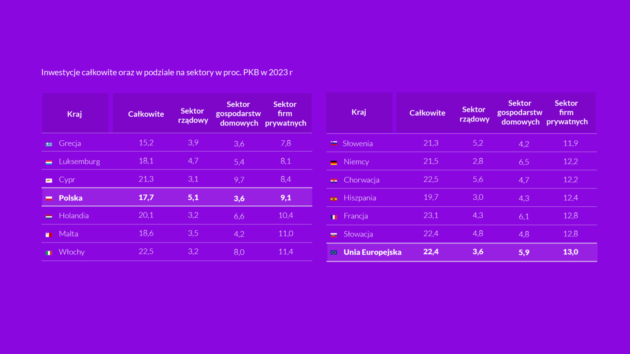Viewport: 630px width, 354px height.
Task: Click the EU flag beside Unia Europejska
Action: coord(334,253)
